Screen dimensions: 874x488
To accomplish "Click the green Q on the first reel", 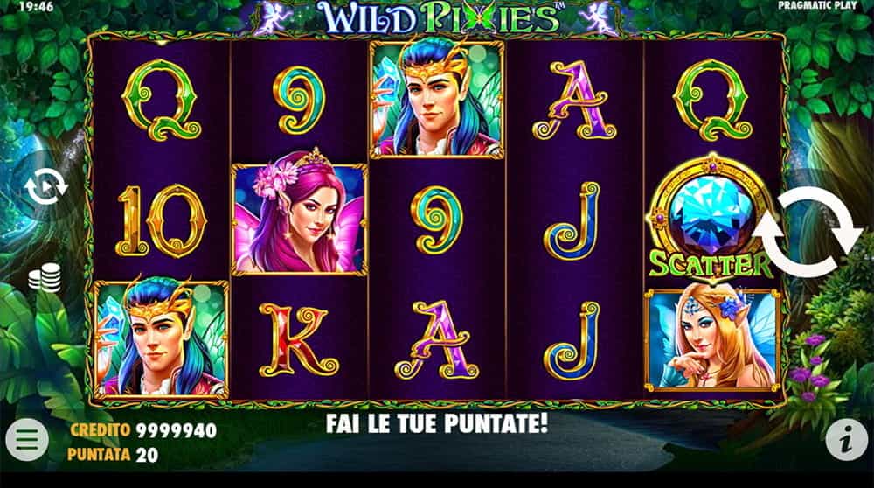I will click(162, 100).
